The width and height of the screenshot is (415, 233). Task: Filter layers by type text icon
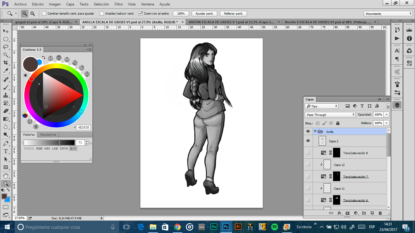[362, 106]
